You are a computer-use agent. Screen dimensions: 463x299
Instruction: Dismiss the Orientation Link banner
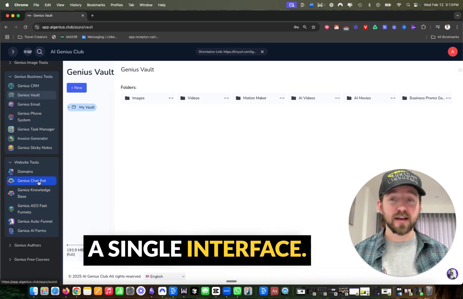pyautogui.click(x=262, y=52)
